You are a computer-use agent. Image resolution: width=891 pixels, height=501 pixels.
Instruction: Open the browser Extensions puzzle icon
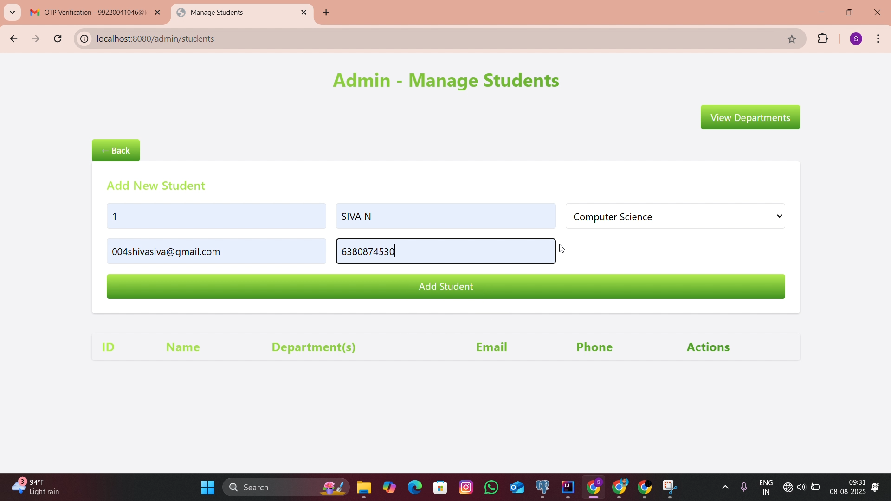tap(824, 39)
